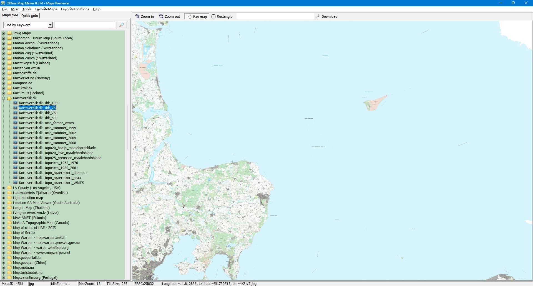Click the Download arrow icon
The width and height of the screenshot is (533, 286).
coord(318,17)
